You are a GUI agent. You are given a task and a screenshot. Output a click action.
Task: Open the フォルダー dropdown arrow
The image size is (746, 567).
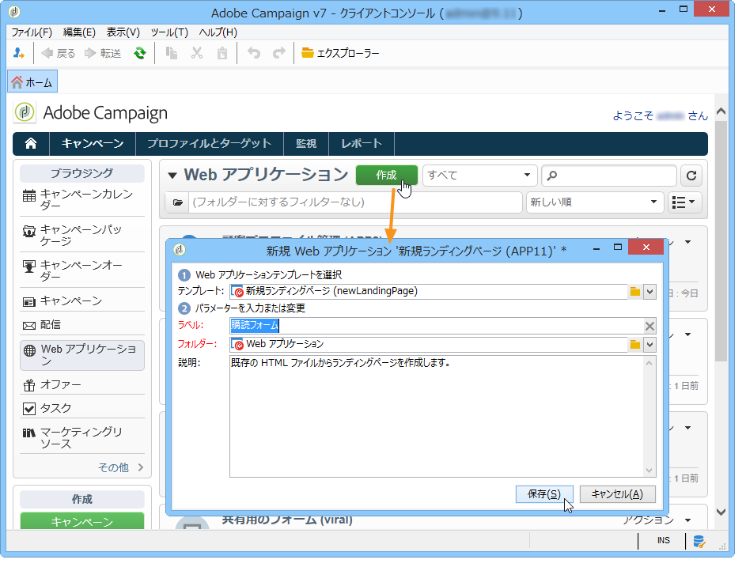pyautogui.click(x=650, y=344)
